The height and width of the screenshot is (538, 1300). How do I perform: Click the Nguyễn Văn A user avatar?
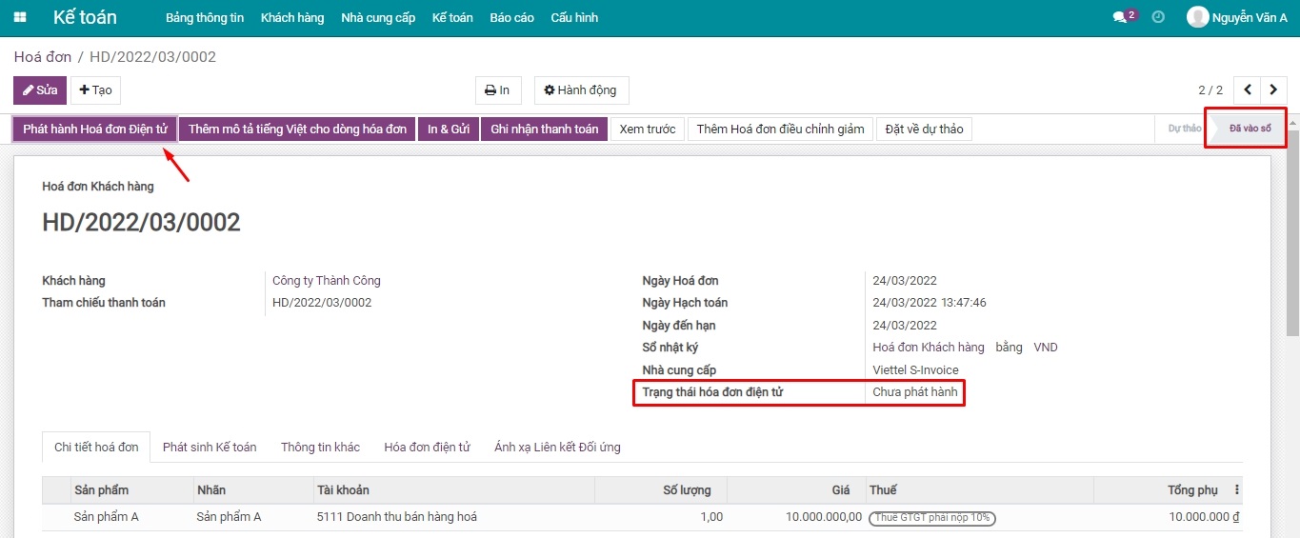click(x=1197, y=17)
